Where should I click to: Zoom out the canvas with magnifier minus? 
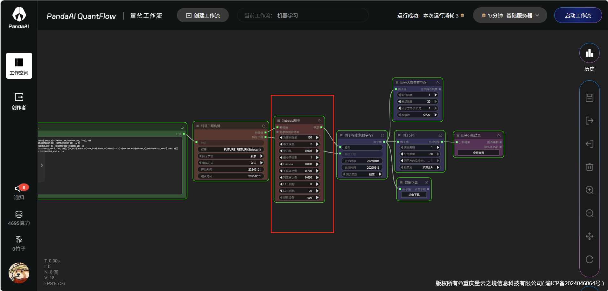click(x=589, y=213)
